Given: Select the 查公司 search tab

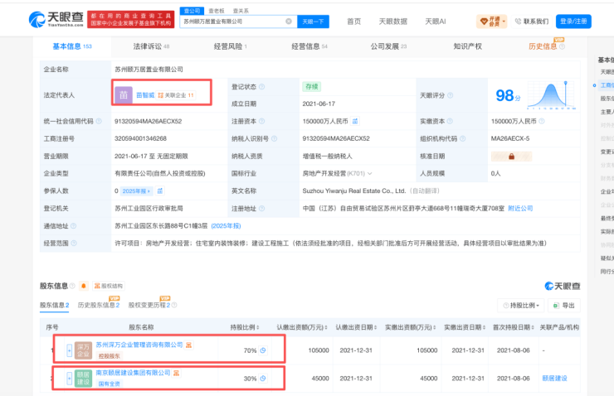Looking at the screenshot, I should [192, 11].
